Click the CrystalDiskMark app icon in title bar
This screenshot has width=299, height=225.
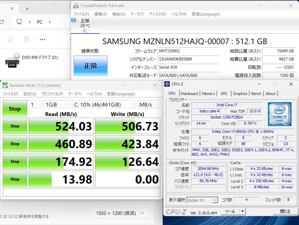[5, 85]
